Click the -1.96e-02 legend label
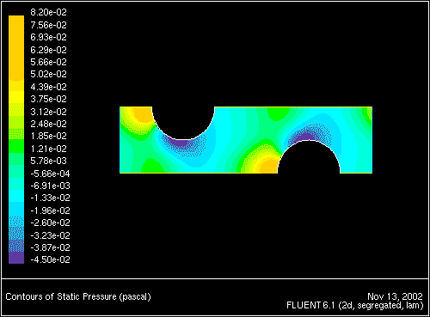 tap(50, 210)
